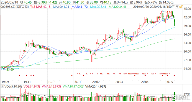Screen dimensions: 192x102
Task: Click the MA60:38.41 indicator label
Action: (x=98, y=7)
